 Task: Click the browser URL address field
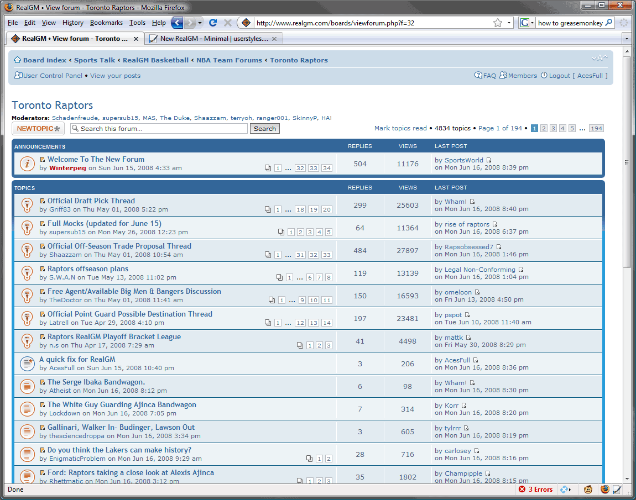click(x=373, y=23)
